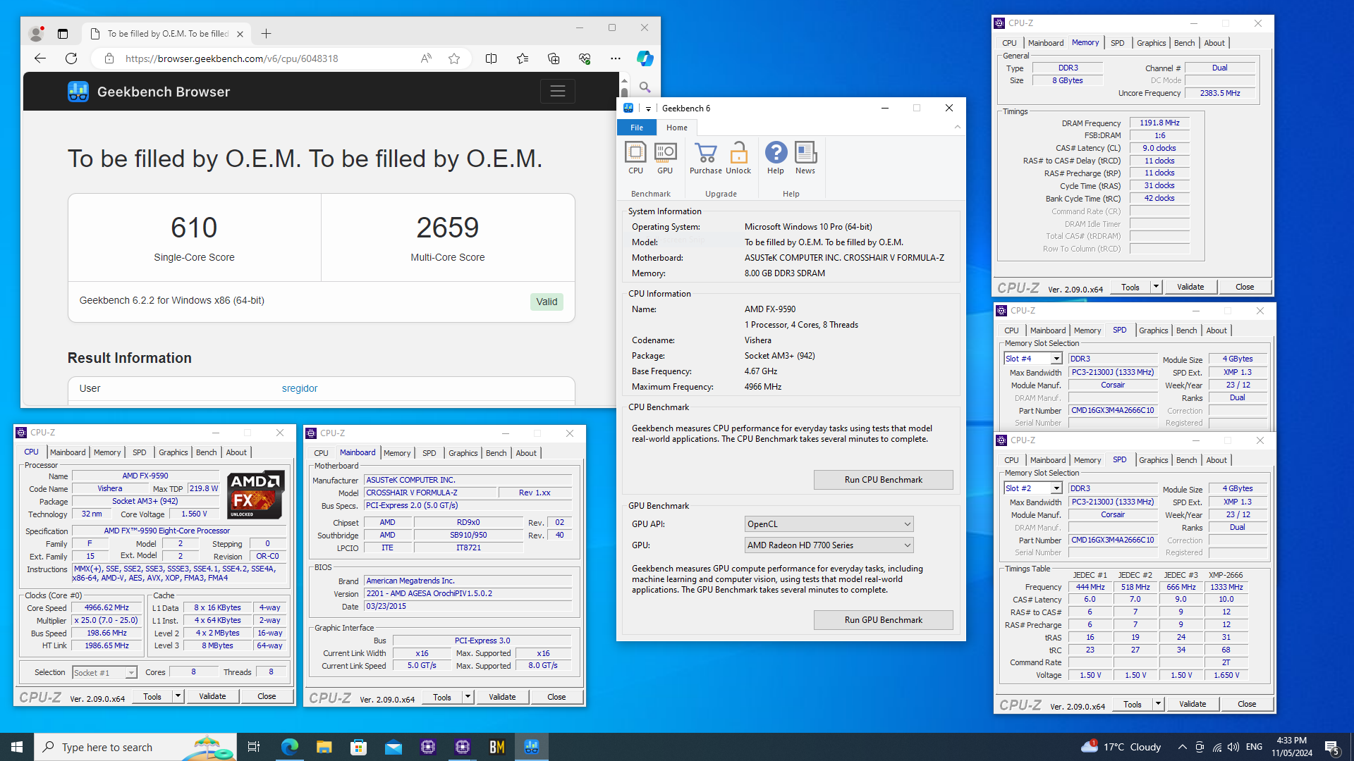Open Edge settings and more menu
Viewport: 1354px width, 761px height.
click(x=616, y=58)
